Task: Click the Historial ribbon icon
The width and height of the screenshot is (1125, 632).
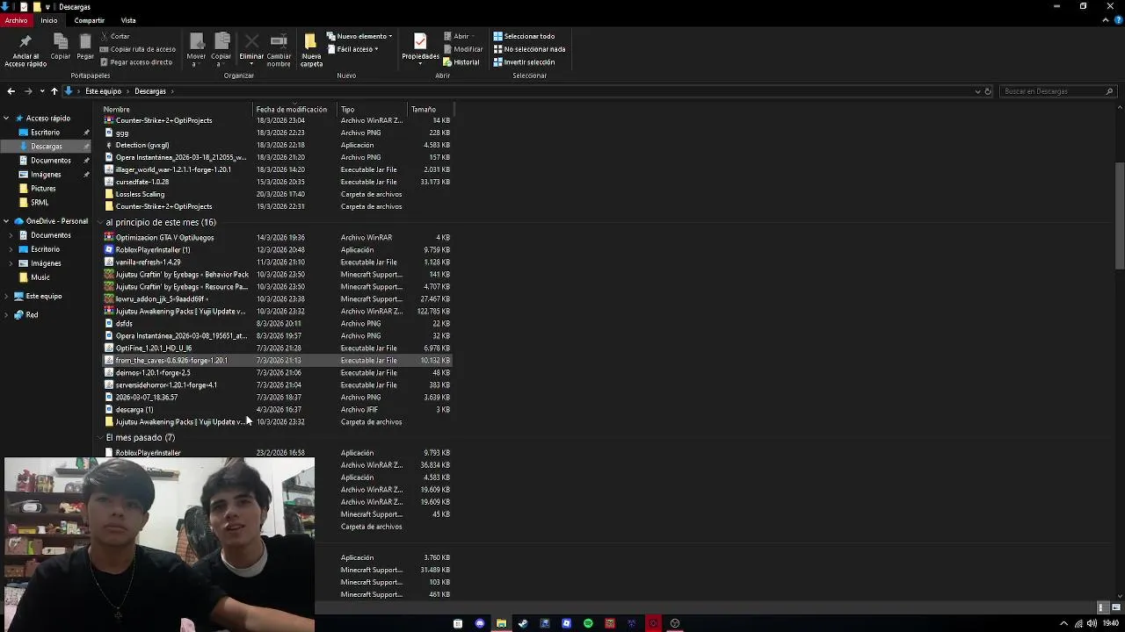Action: pos(461,62)
